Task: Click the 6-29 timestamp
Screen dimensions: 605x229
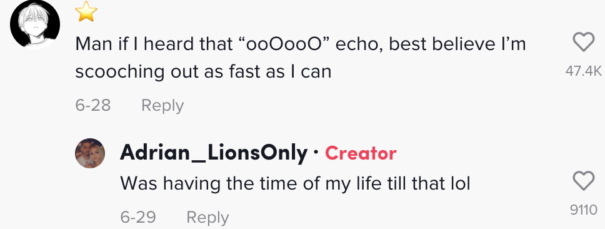Action: (137, 217)
